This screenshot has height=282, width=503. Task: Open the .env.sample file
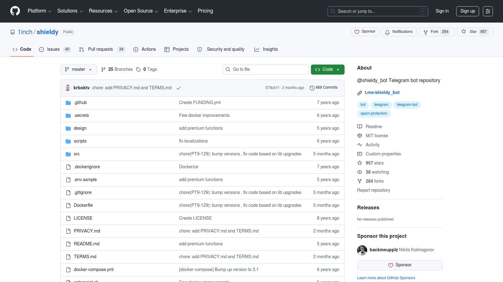coord(85,180)
